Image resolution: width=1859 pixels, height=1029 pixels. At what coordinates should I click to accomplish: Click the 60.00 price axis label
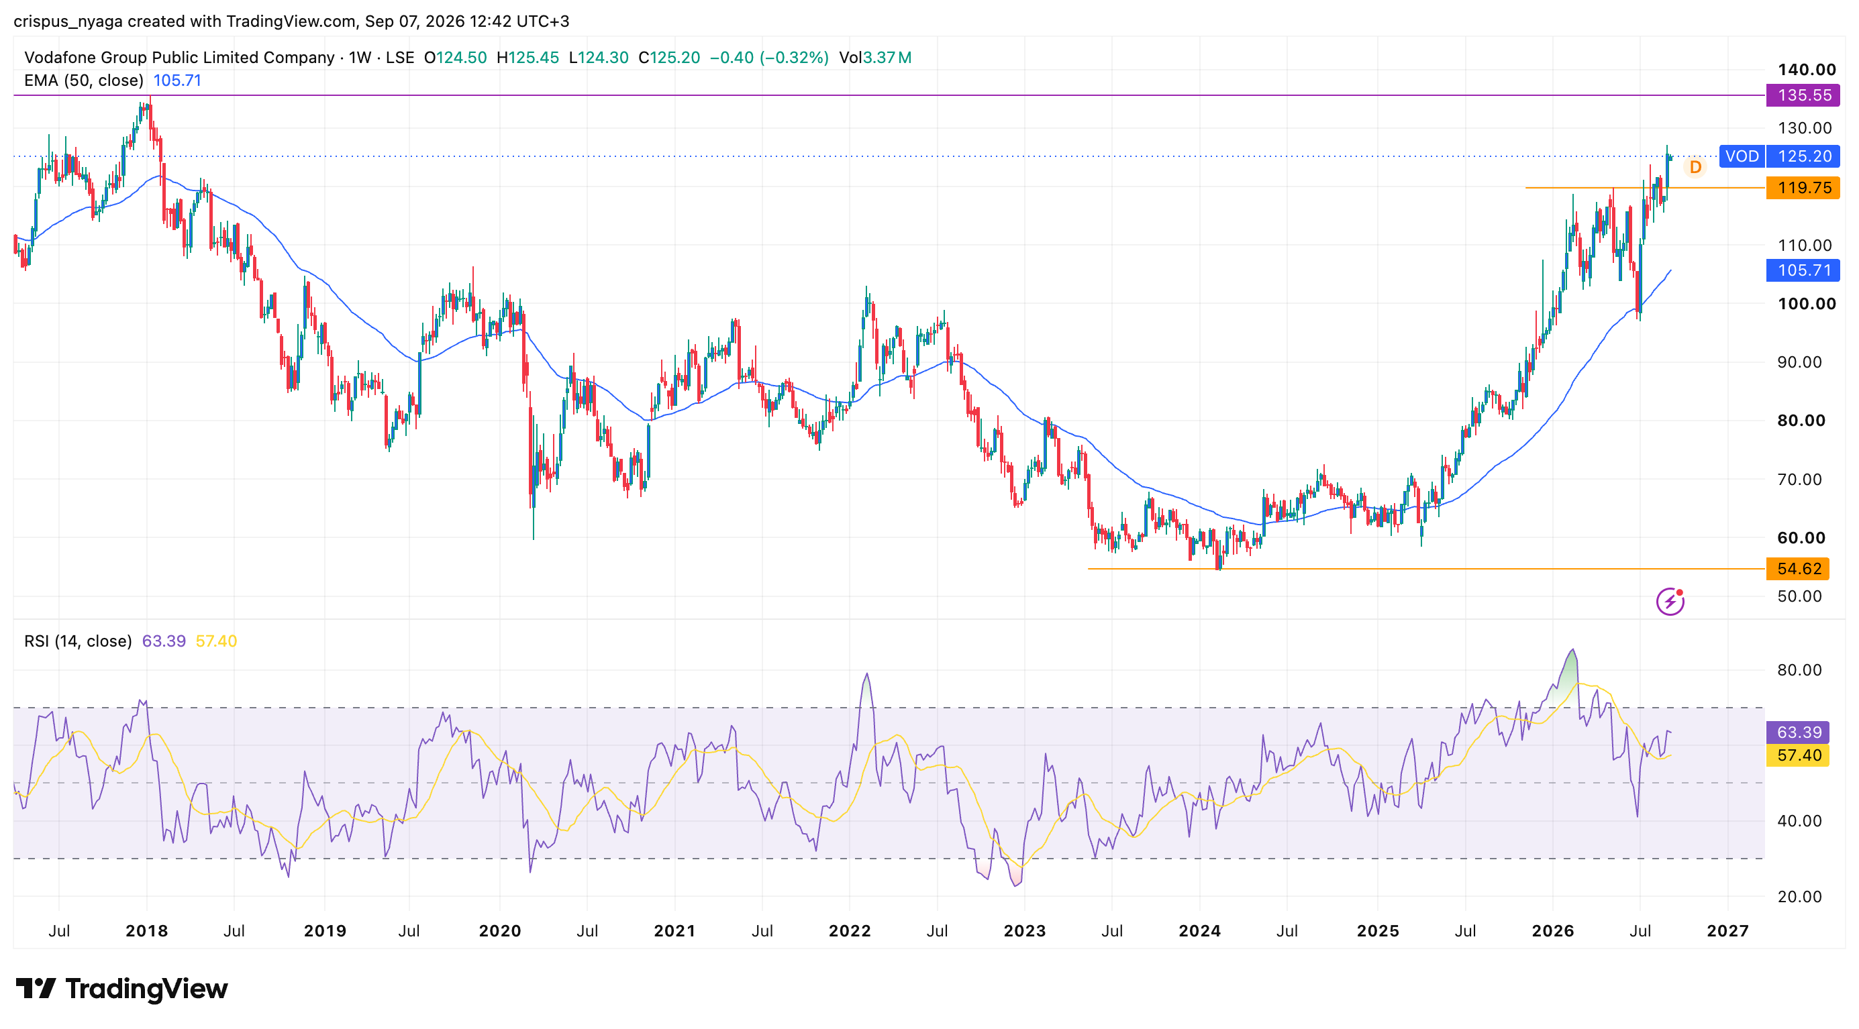(x=1801, y=538)
